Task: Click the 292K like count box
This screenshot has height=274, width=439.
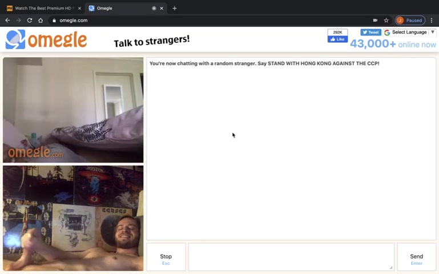Action: click(x=337, y=32)
